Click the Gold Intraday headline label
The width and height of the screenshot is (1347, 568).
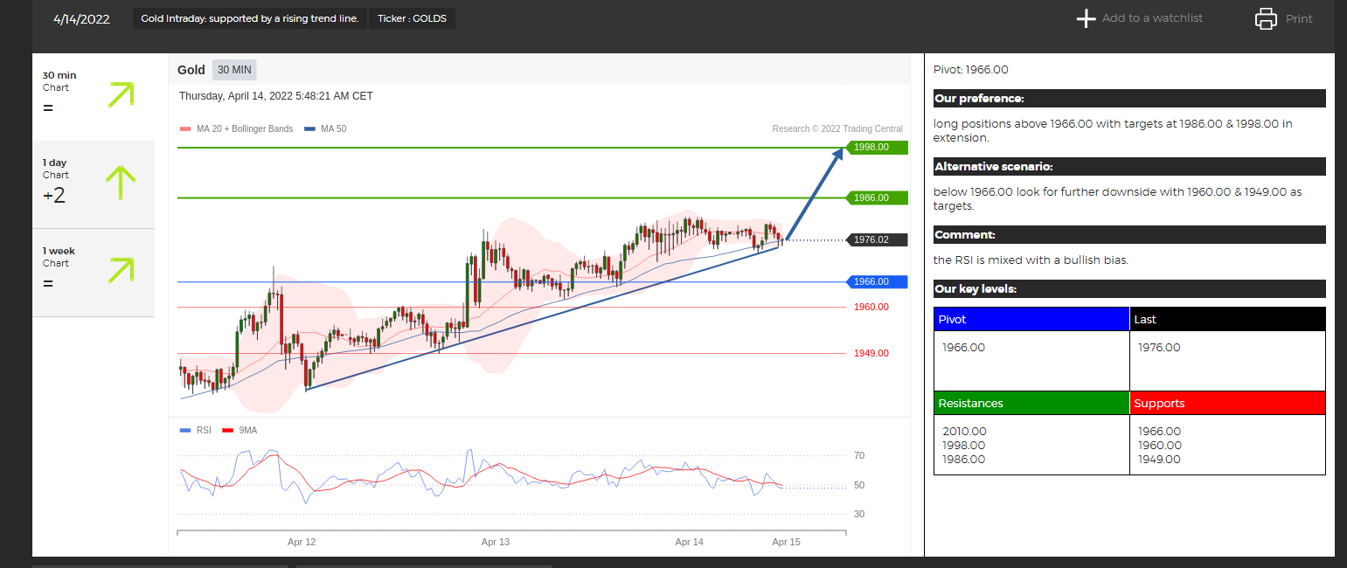coord(249,18)
